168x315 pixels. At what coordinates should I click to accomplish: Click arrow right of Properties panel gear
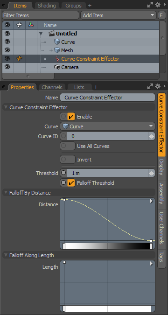click(165, 87)
